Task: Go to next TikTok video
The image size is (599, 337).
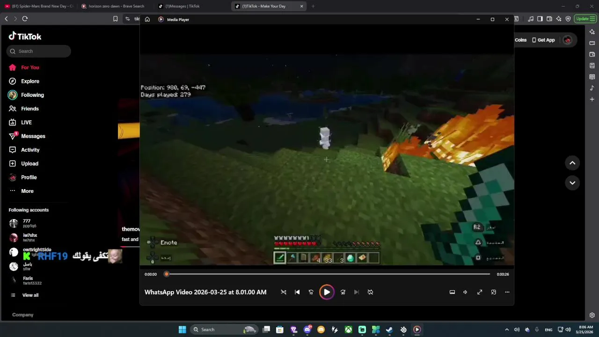Action: 572,183
